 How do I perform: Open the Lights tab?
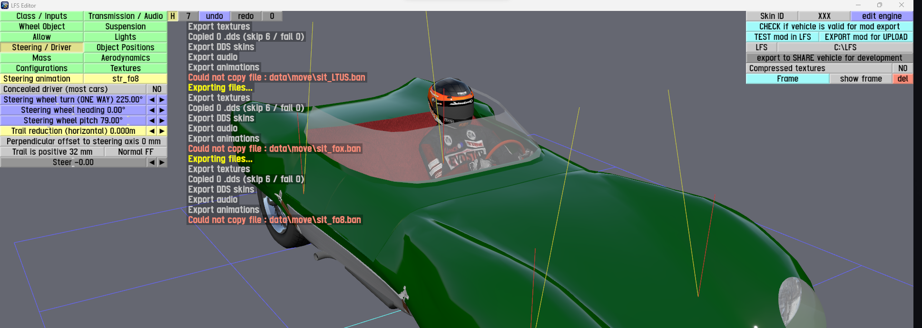[126, 37]
